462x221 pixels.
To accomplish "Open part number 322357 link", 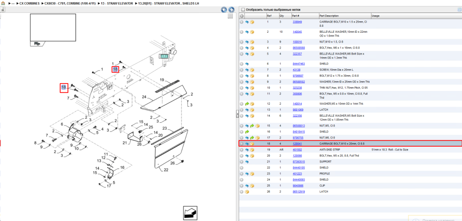I will click(x=297, y=54).
